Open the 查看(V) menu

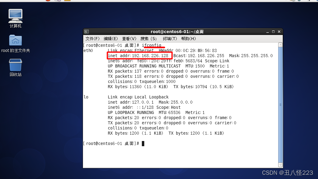(x=129, y=39)
